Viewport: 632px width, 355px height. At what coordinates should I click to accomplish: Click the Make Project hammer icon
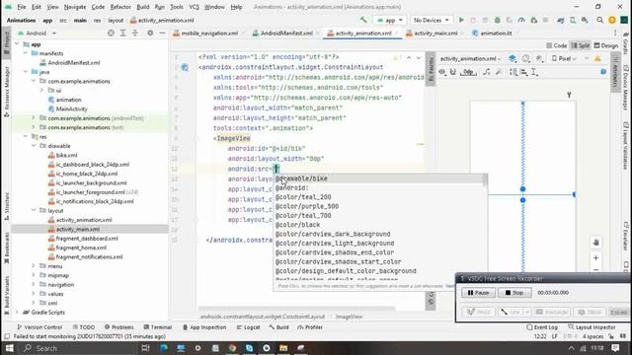[x=363, y=20]
